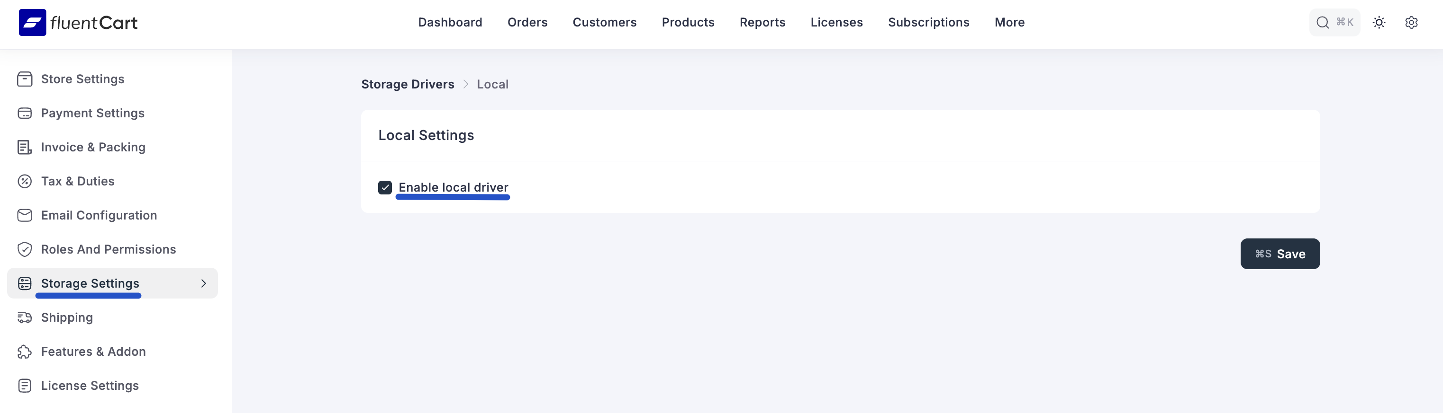Open the search box with ⌘K
The height and width of the screenshot is (413, 1443).
click(x=1334, y=22)
